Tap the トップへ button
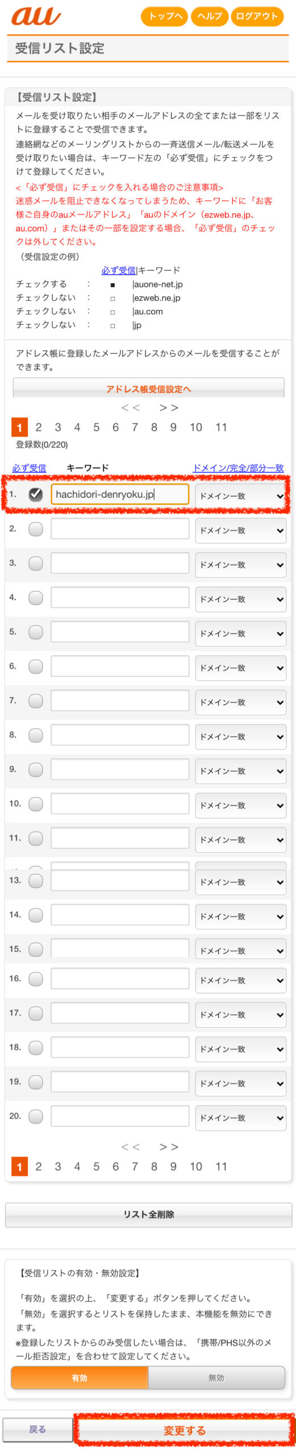 (165, 16)
